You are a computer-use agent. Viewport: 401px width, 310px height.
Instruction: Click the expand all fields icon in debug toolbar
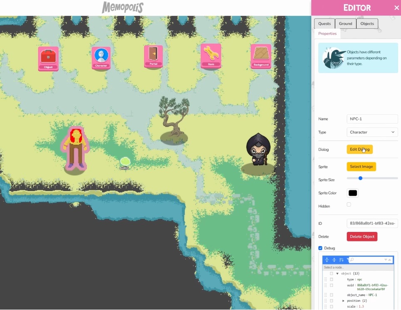(x=327, y=260)
